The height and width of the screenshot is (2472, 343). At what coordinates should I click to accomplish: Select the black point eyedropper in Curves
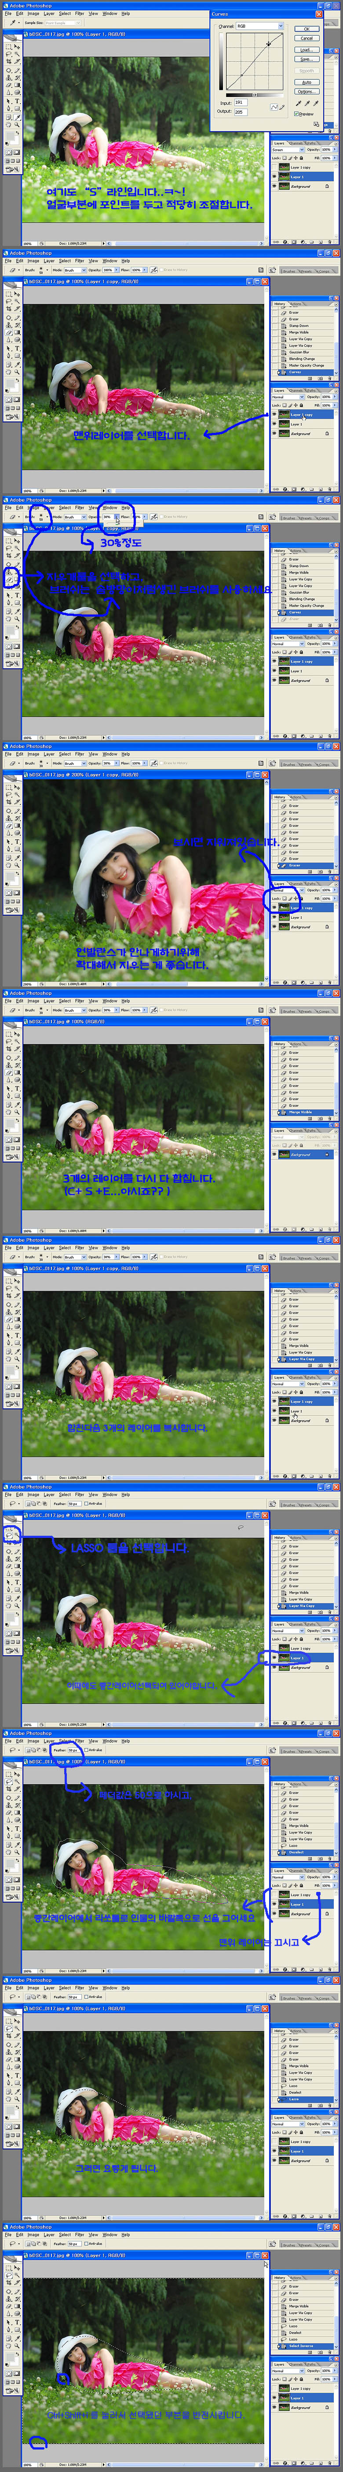(299, 104)
